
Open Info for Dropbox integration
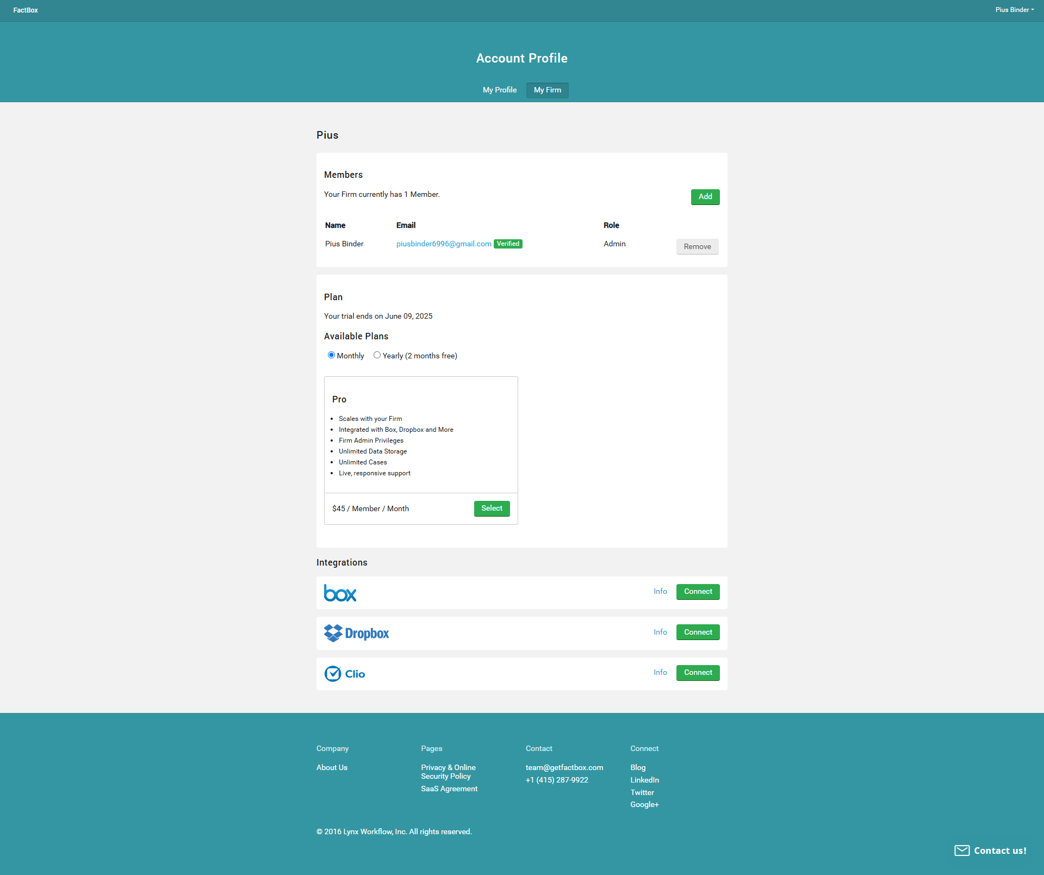coord(660,632)
